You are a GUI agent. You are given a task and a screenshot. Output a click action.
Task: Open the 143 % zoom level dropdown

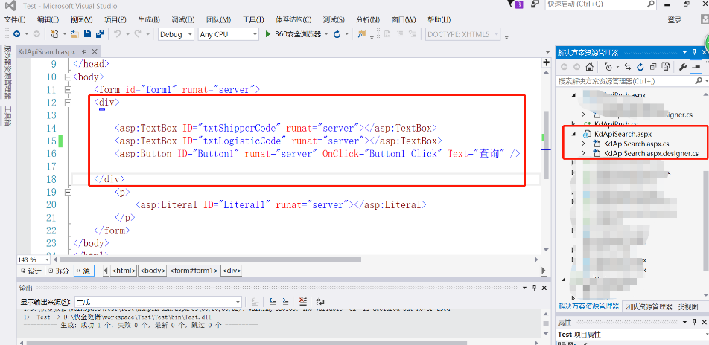point(48,260)
